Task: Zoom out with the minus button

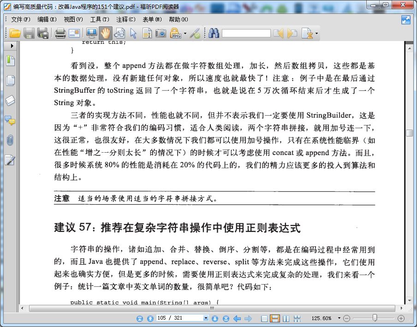Action: (x=346, y=318)
